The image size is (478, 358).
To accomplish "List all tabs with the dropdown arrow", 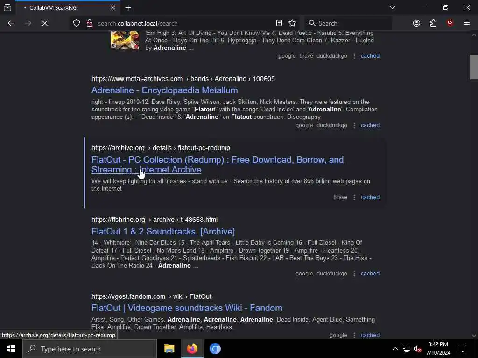I will click(392, 7).
